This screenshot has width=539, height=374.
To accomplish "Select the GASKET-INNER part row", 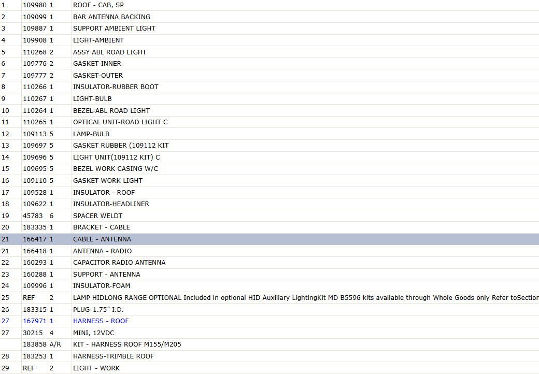I will [269, 64].
